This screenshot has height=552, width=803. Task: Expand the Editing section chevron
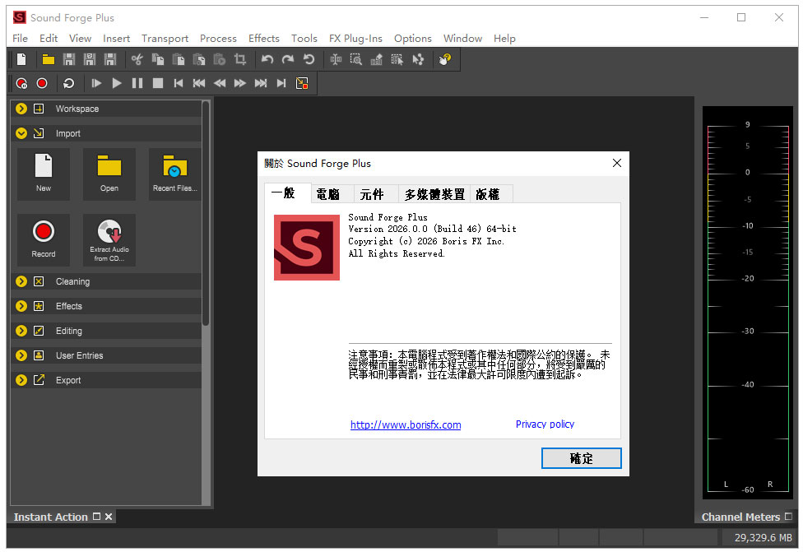21,330
